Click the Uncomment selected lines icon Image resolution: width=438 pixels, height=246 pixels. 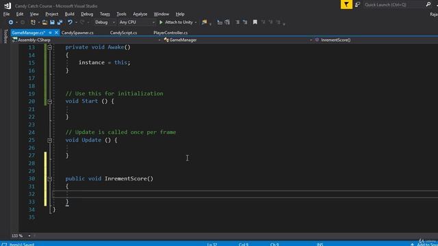[227, 23]
